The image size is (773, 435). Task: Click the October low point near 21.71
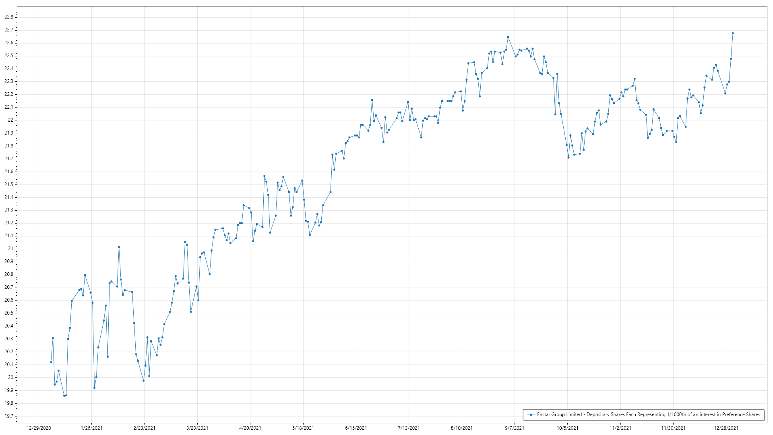point(568,157)
